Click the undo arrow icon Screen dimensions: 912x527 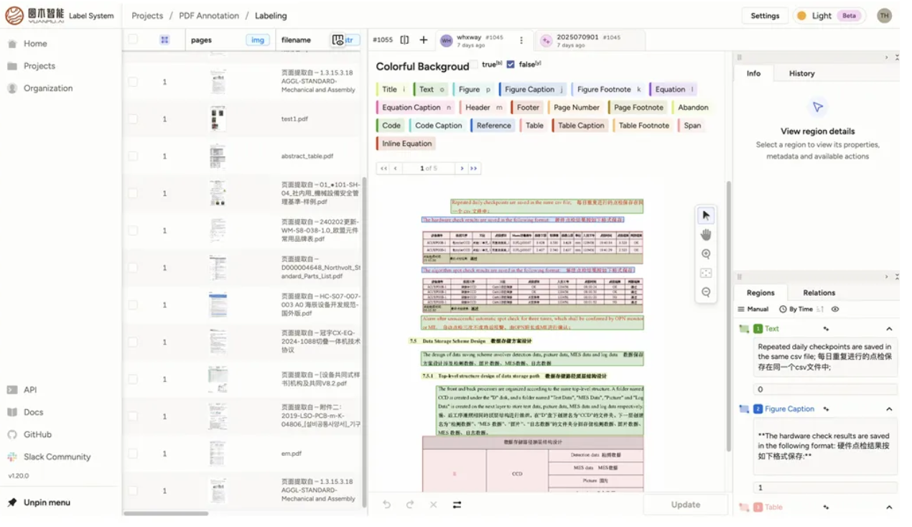pyautogui.click(x=386, y=505)
